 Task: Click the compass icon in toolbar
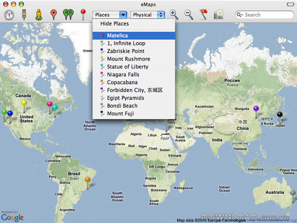(9, 15)
